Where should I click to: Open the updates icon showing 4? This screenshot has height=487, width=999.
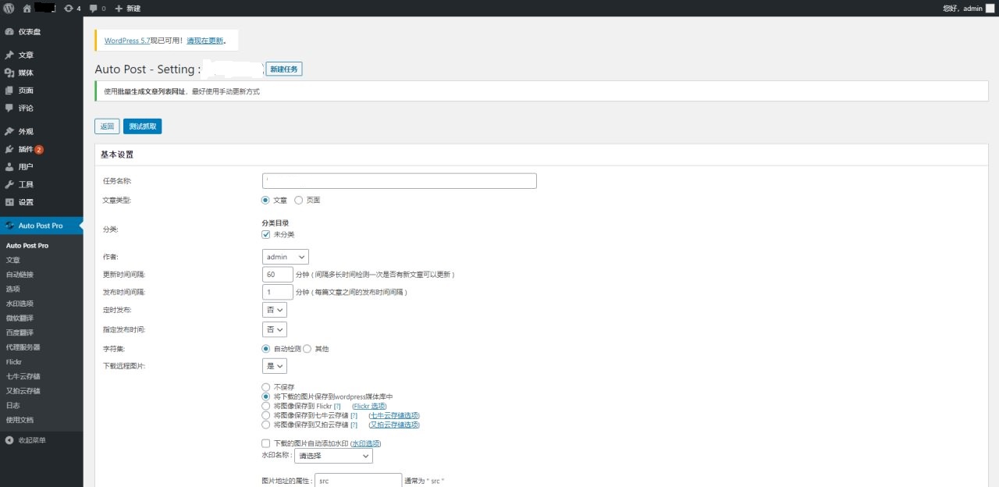click(69, 8)
